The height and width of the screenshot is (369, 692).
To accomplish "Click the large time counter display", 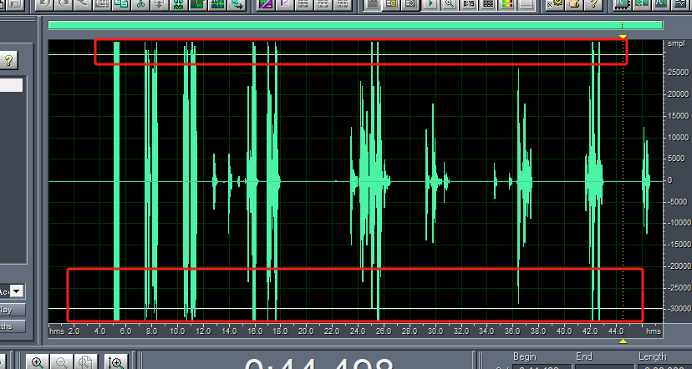I will point(318,362).
